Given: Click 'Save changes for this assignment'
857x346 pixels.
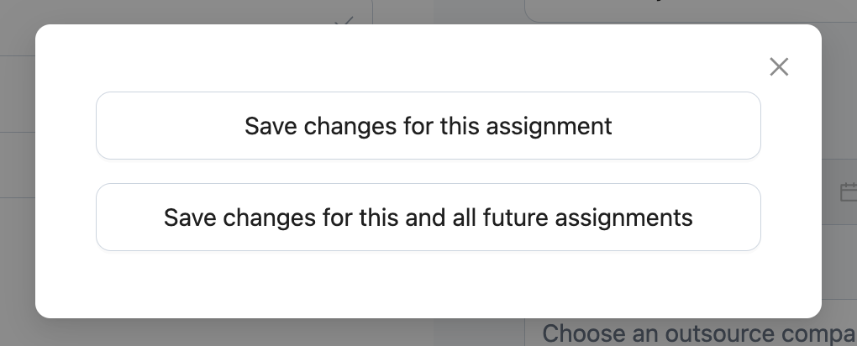Looking at the screenshot, I should click(428, 126).
